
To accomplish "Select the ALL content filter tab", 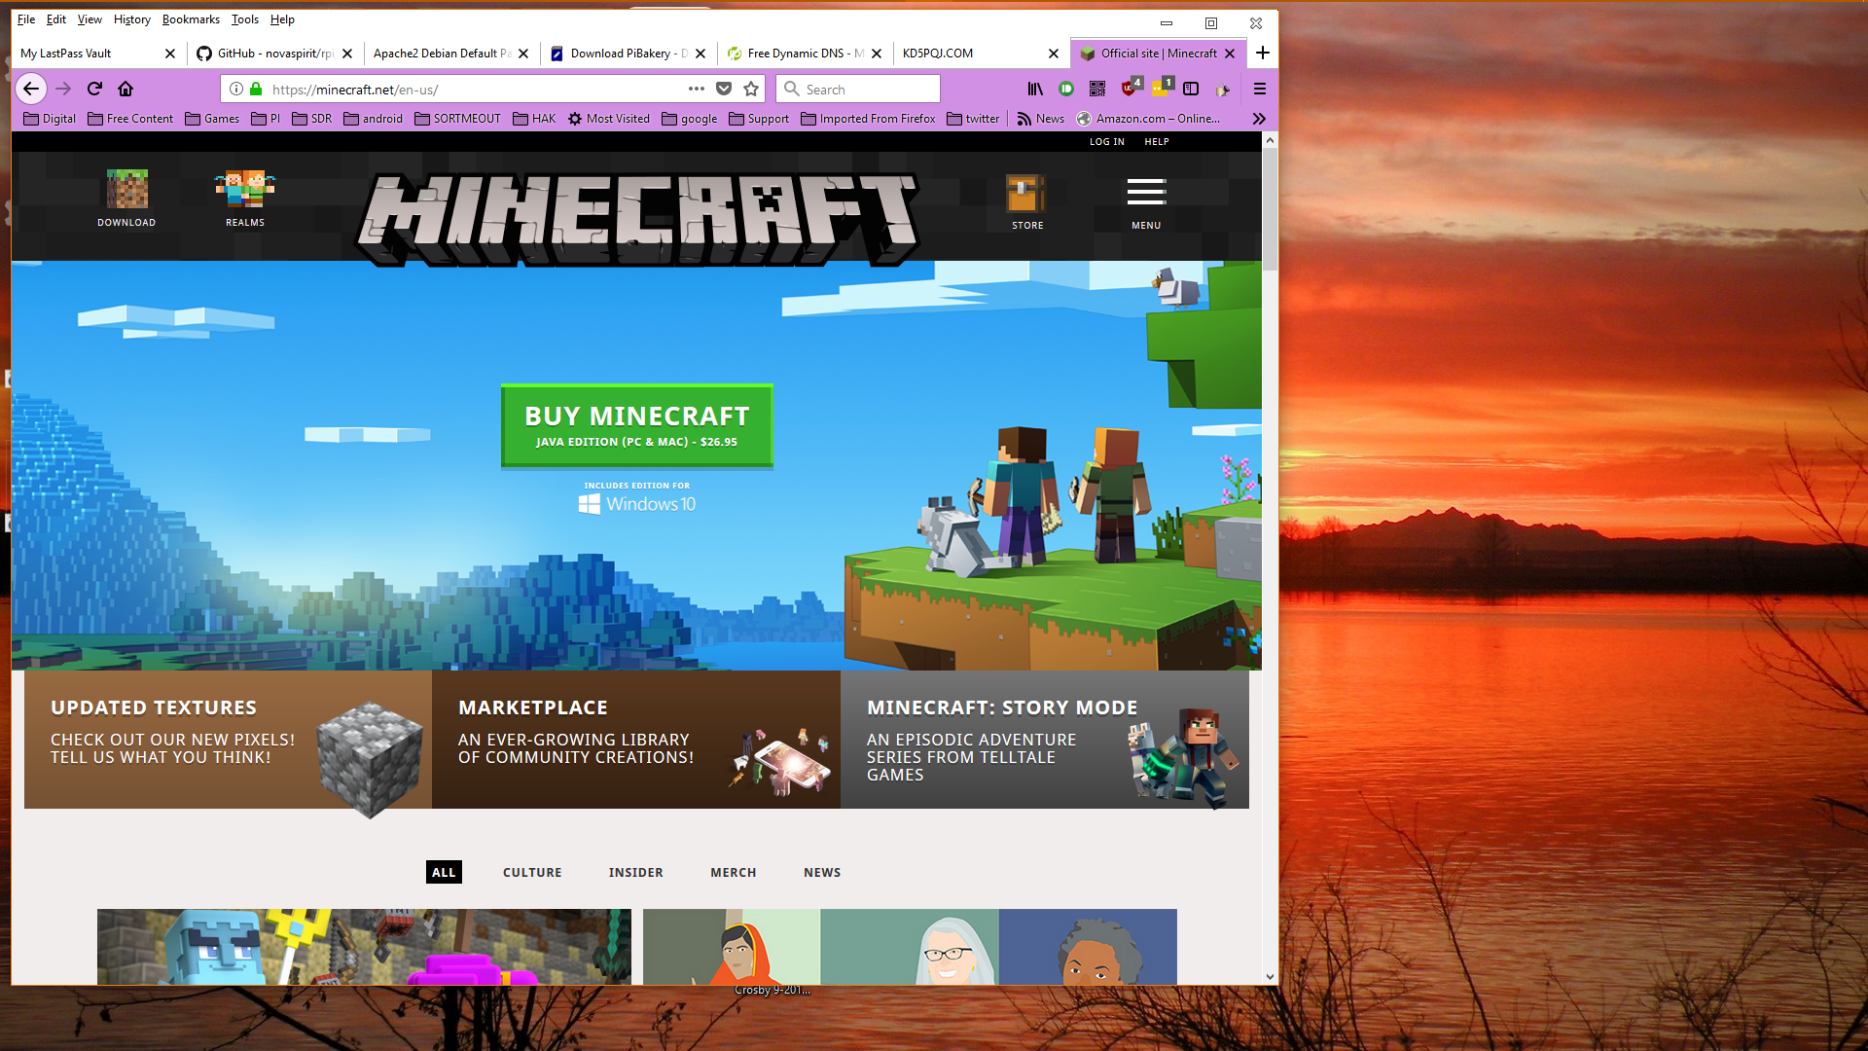I will point(444,871).
